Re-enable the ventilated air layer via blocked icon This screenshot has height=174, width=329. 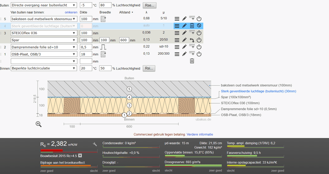point(199,26)
